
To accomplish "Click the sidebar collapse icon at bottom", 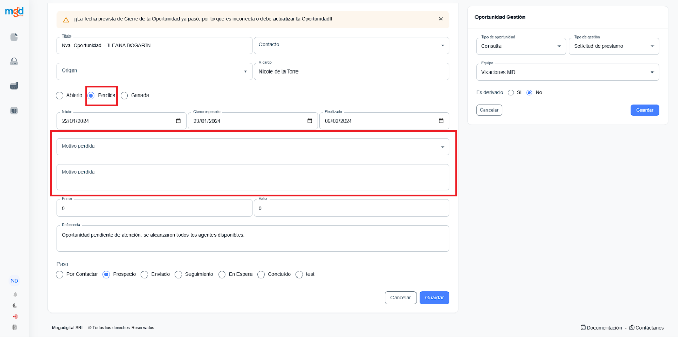I will [15, 327].
